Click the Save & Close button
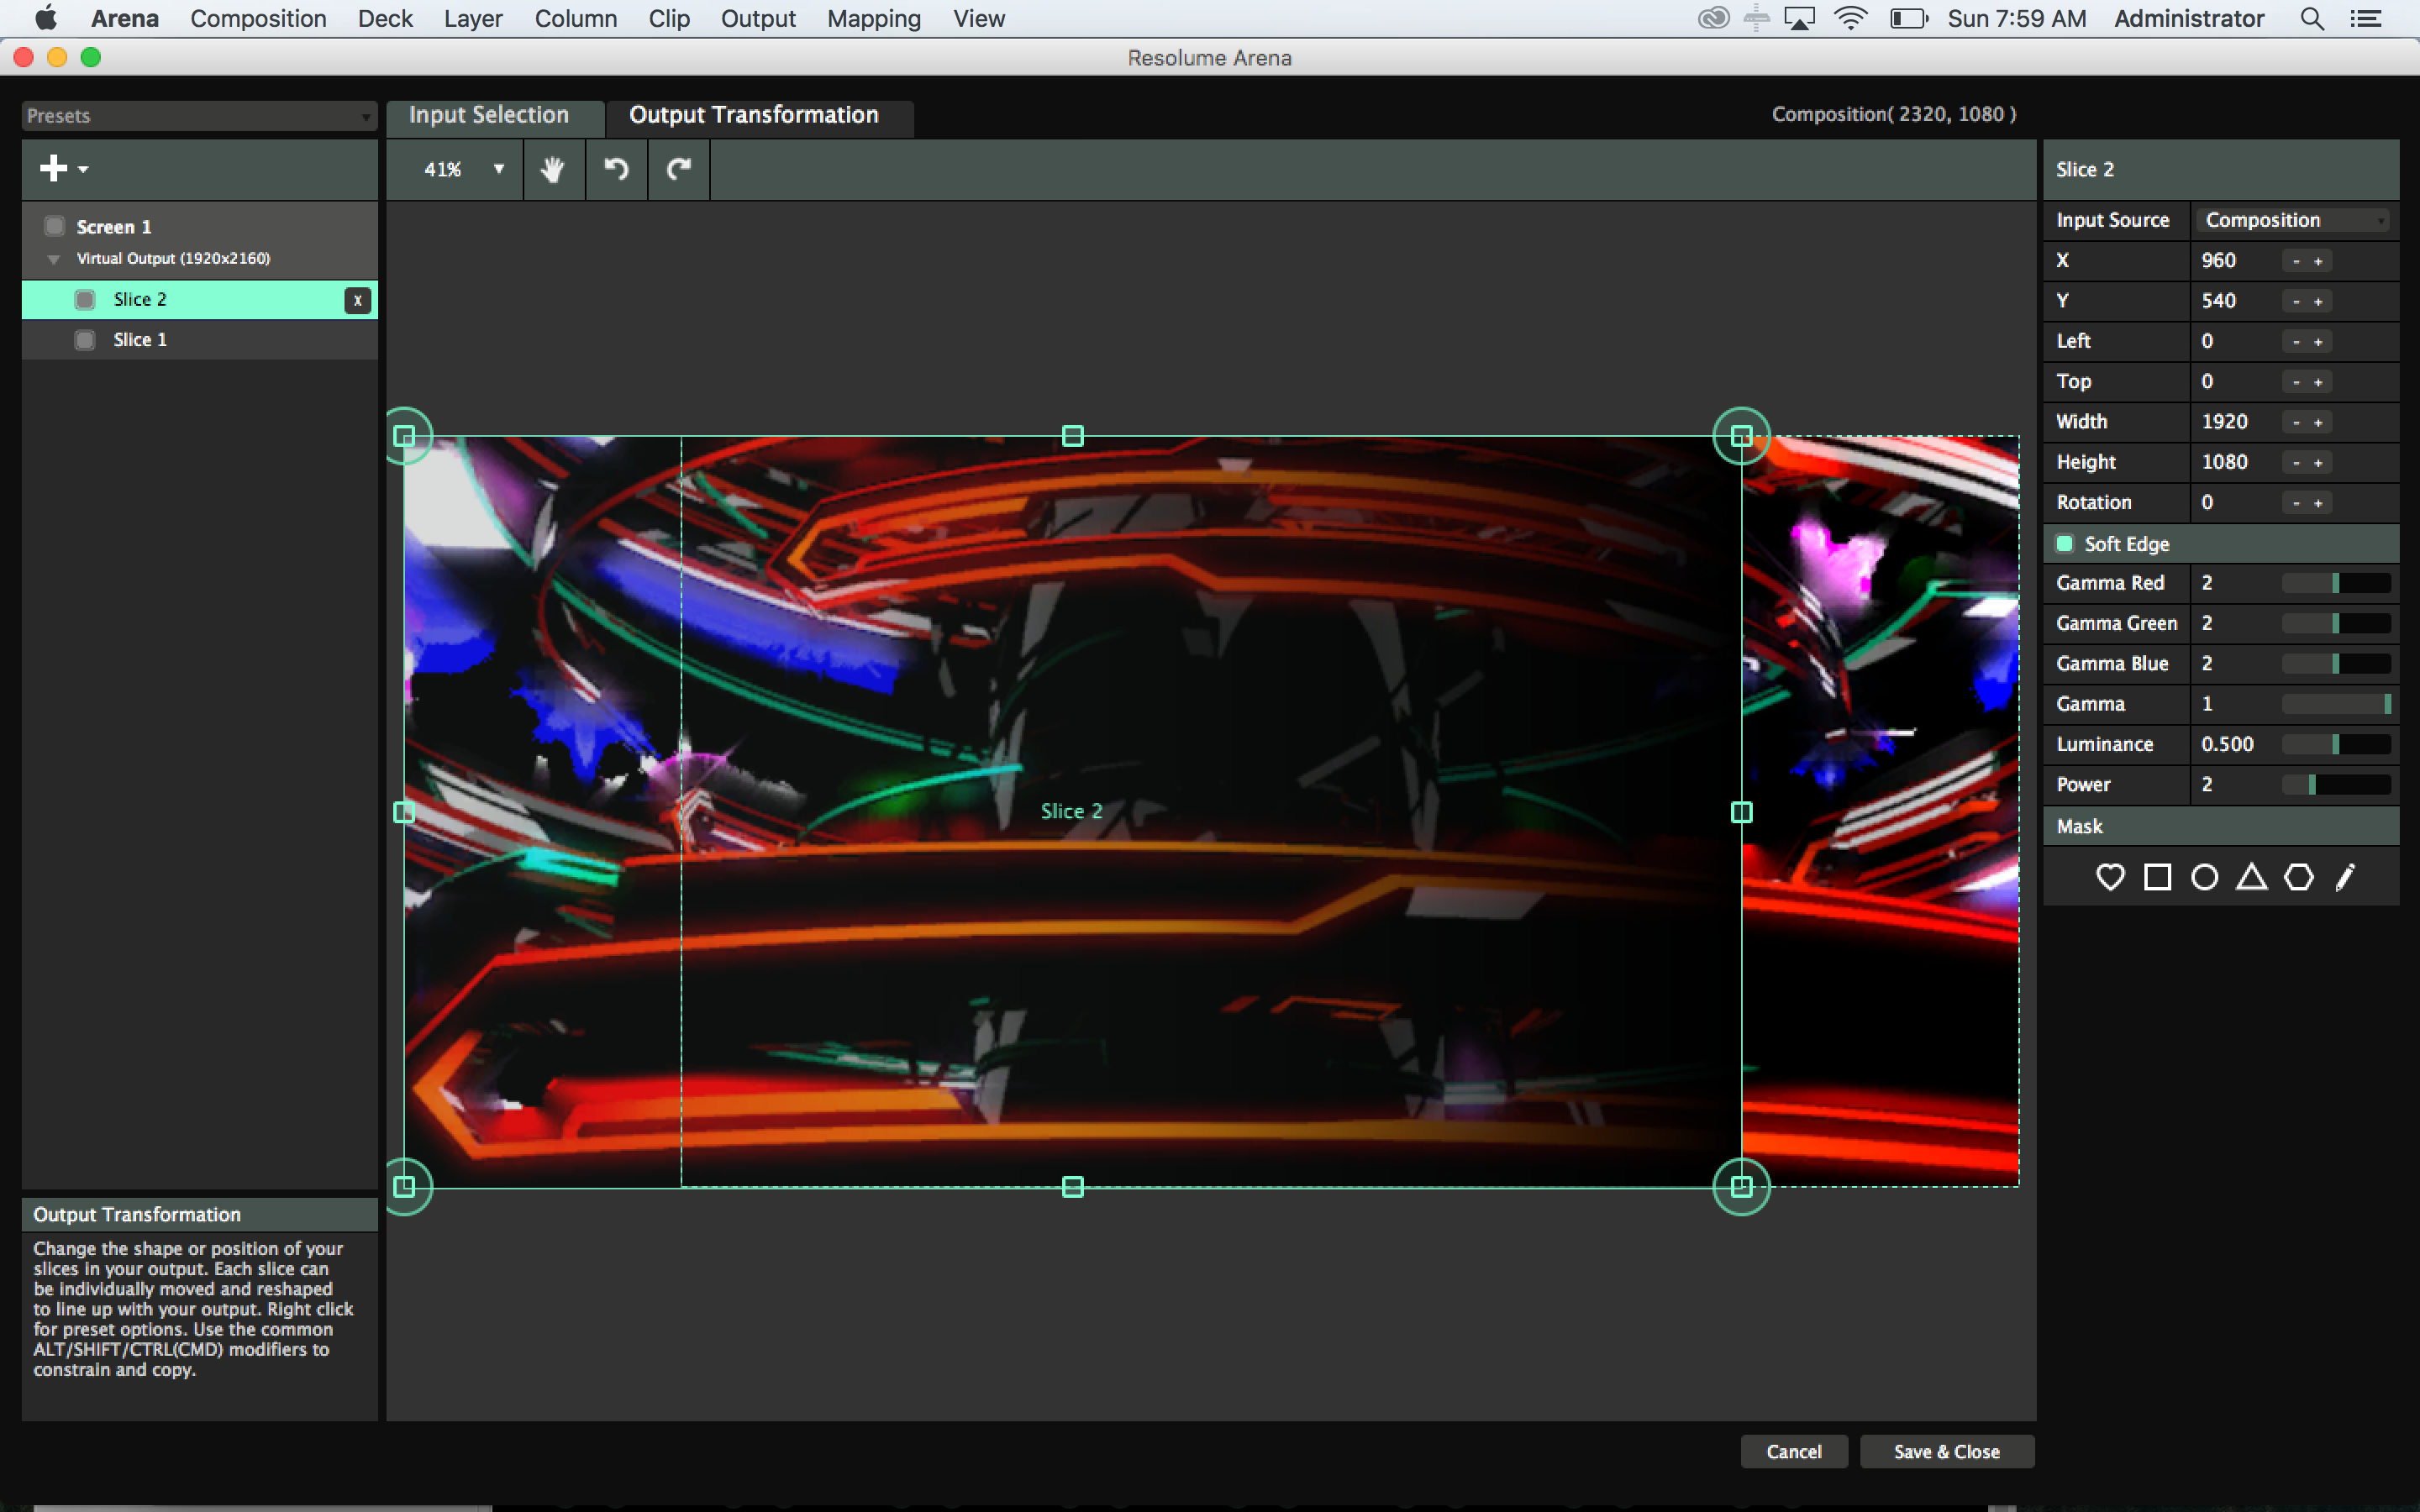 [1946, 1451]
